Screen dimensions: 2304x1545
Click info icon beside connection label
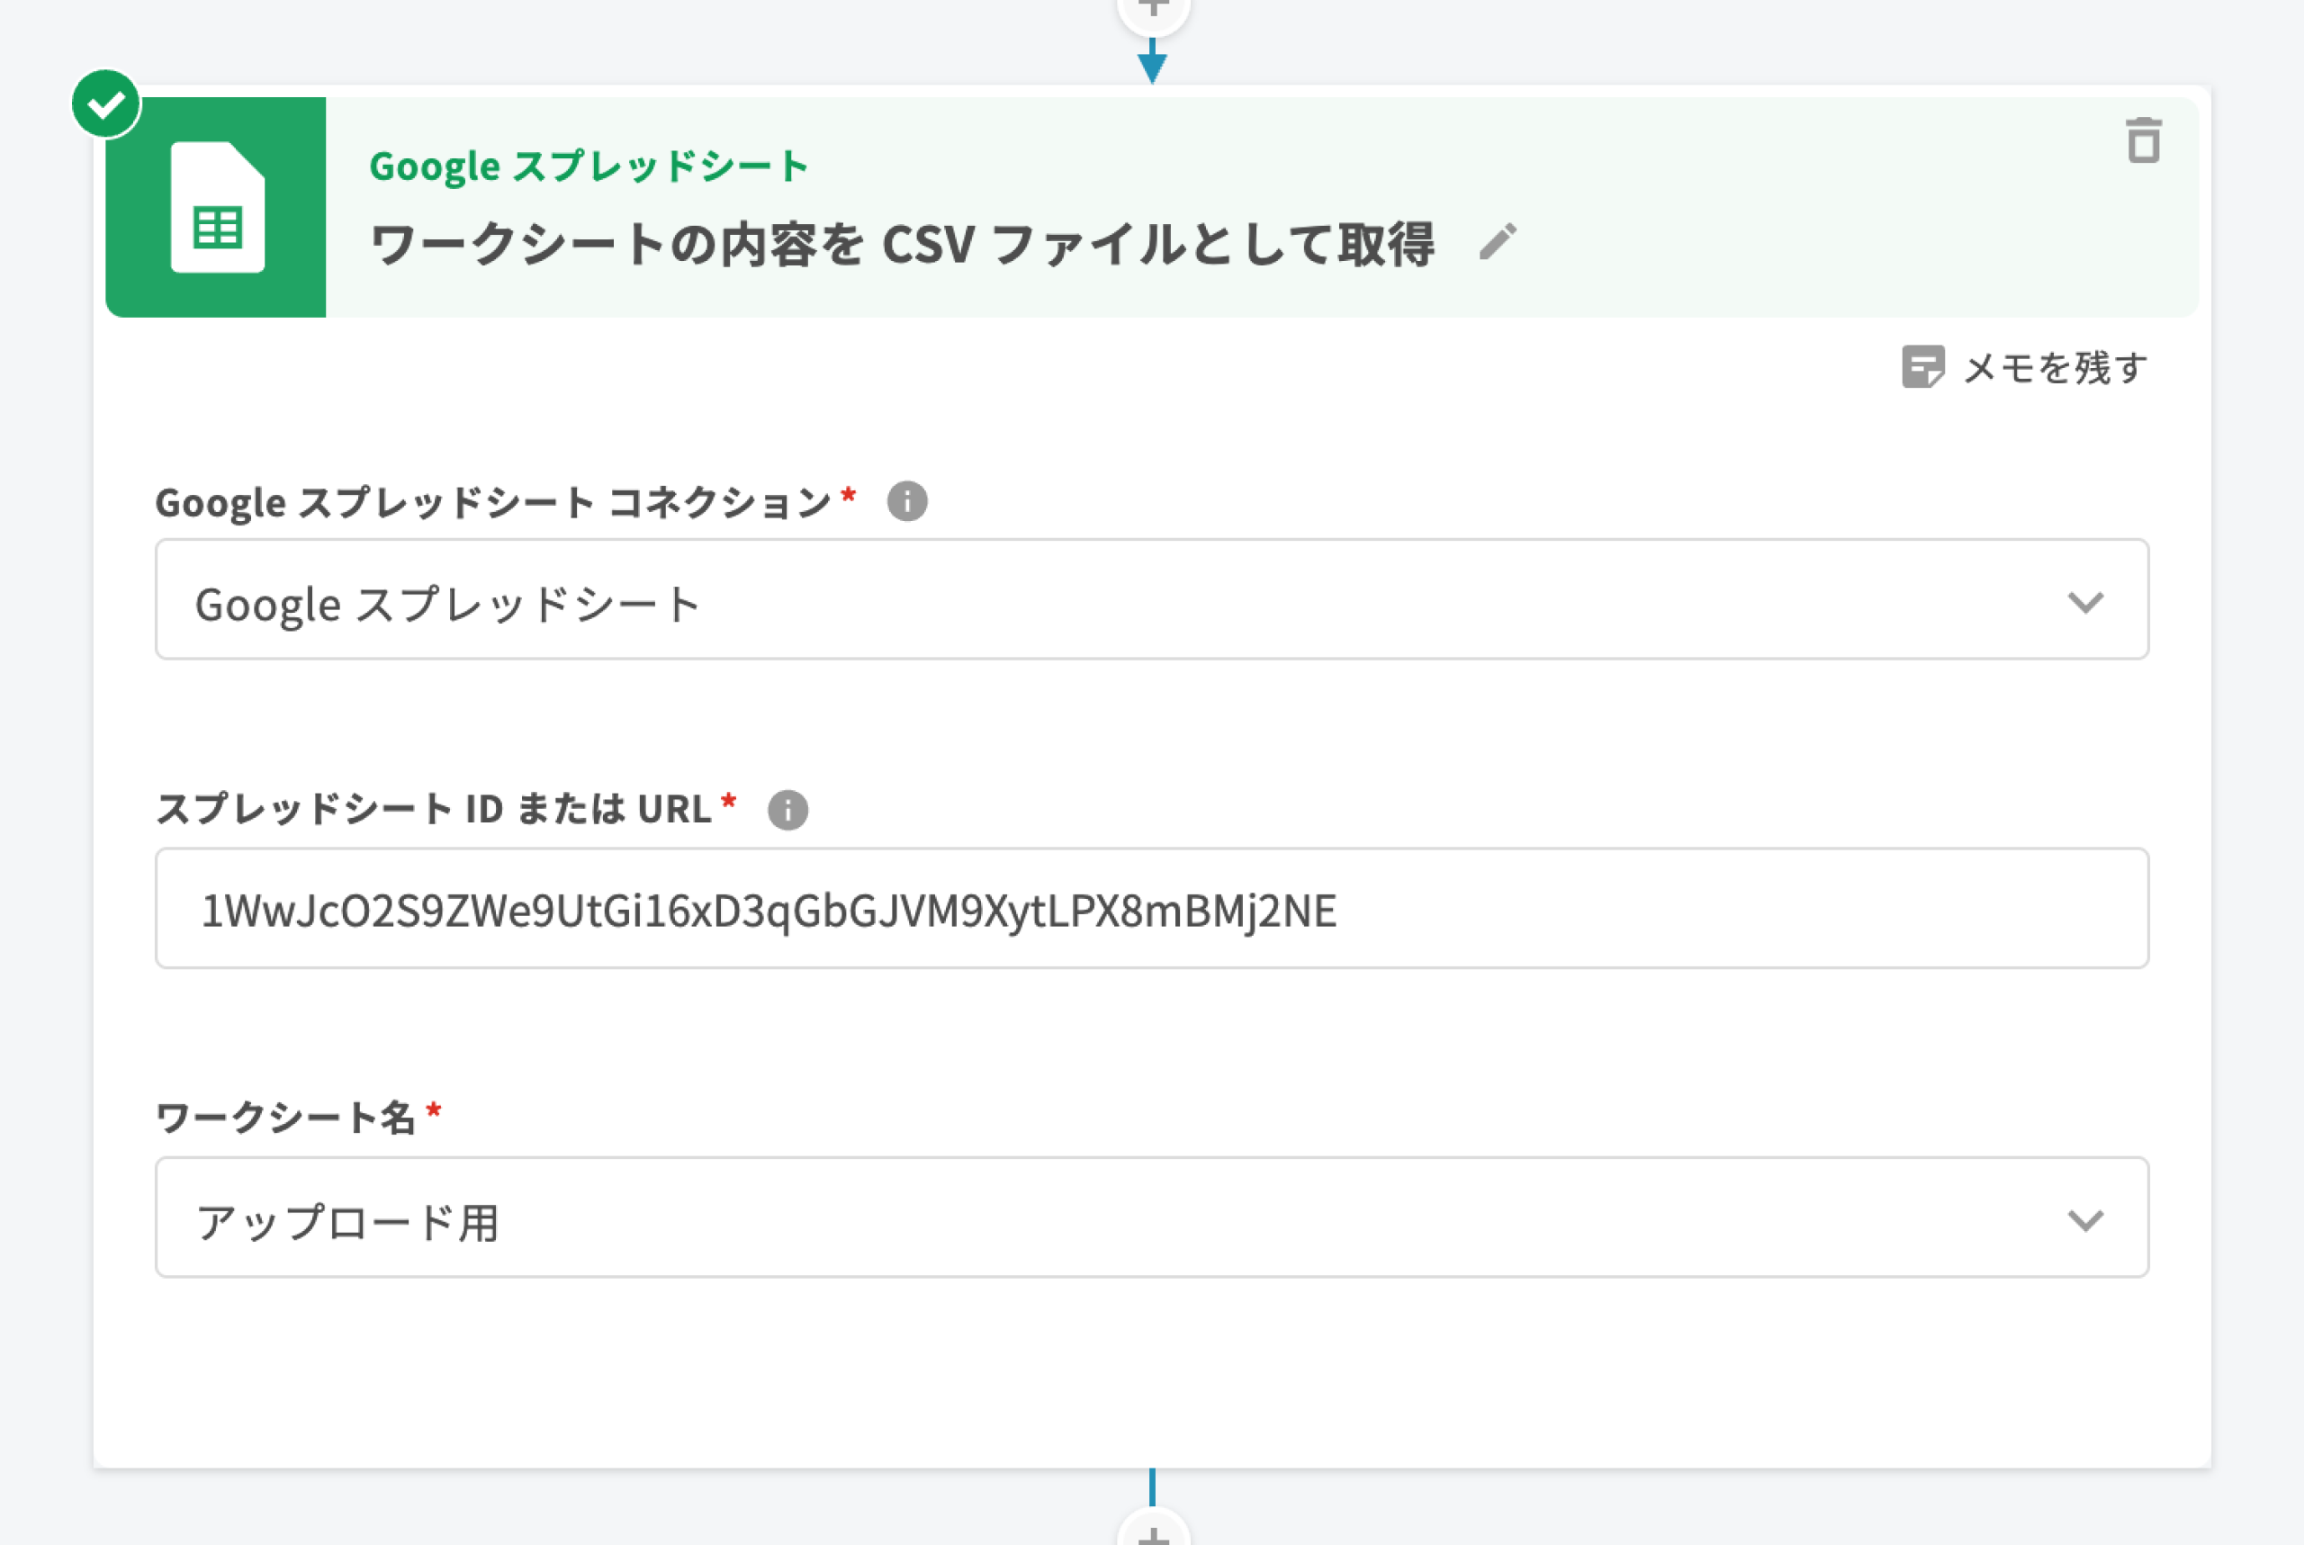pyautogui.click(x=906, y=501)
